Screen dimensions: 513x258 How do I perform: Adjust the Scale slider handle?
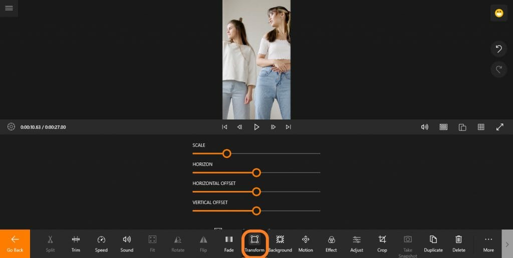coord(227,153)
